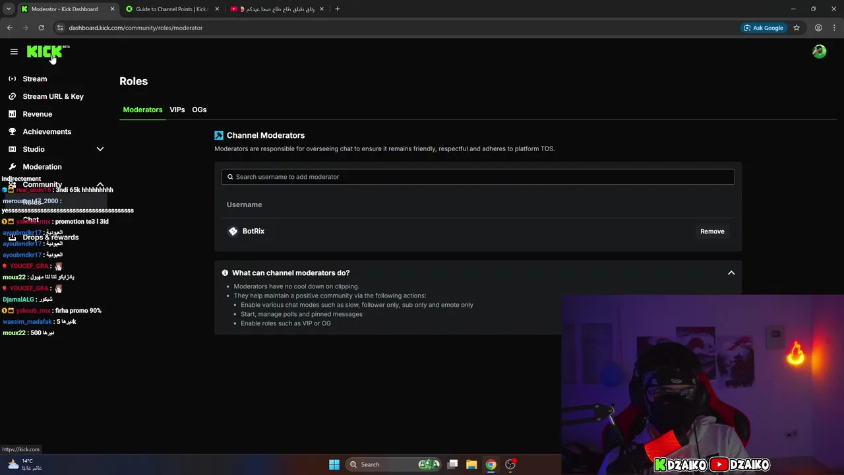Click the search username to add moderator field

[x=478, y=177]
